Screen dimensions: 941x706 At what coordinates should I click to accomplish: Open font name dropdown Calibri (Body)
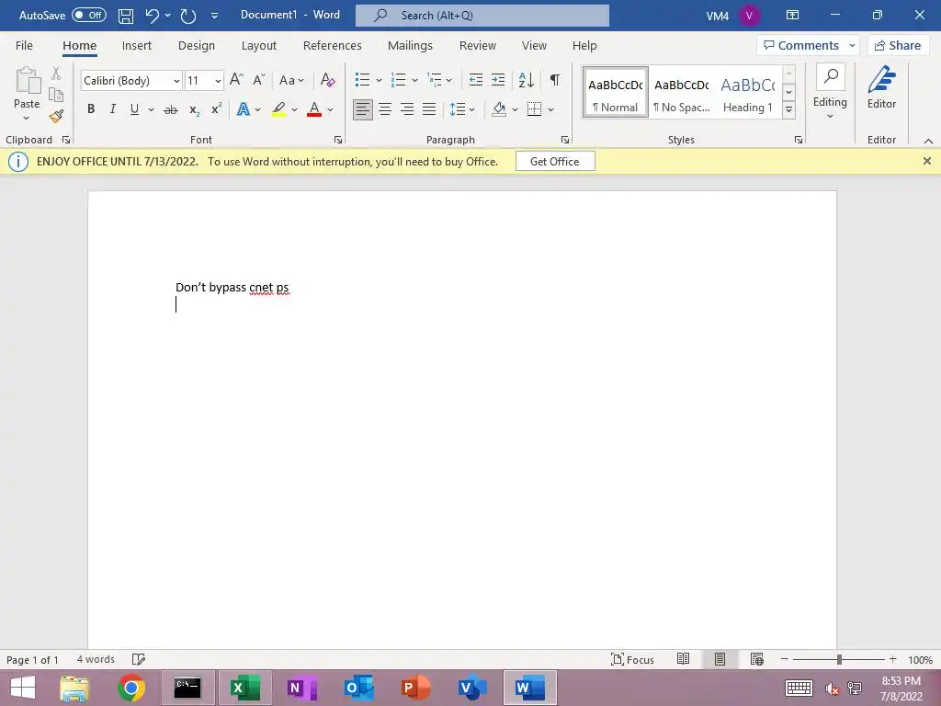(177, 81)
